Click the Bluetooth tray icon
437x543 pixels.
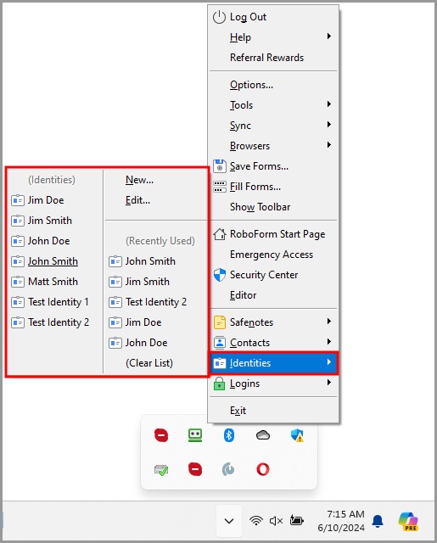point(229,435)
